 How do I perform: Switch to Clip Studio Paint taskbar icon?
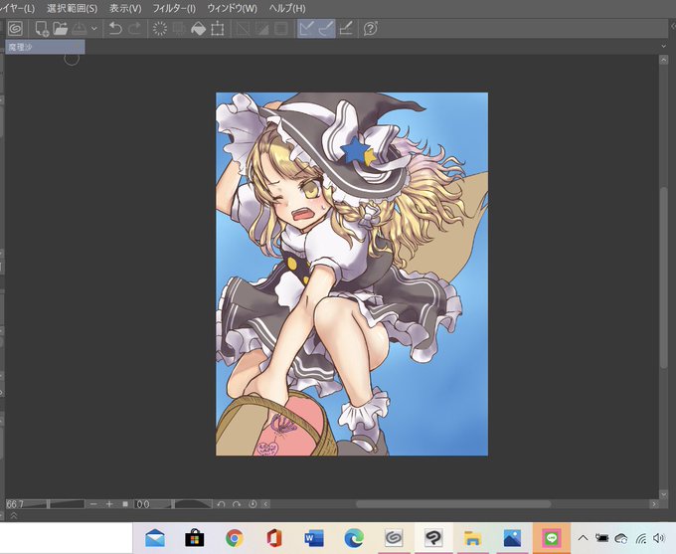tap(433, 538)
